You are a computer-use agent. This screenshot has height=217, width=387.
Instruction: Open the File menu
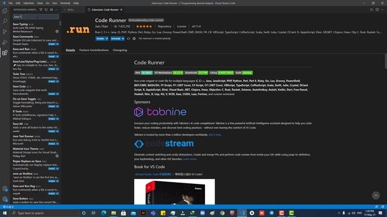[11, 3]
